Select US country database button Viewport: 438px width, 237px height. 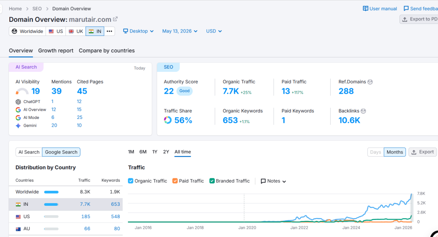(x=56, y=31)
